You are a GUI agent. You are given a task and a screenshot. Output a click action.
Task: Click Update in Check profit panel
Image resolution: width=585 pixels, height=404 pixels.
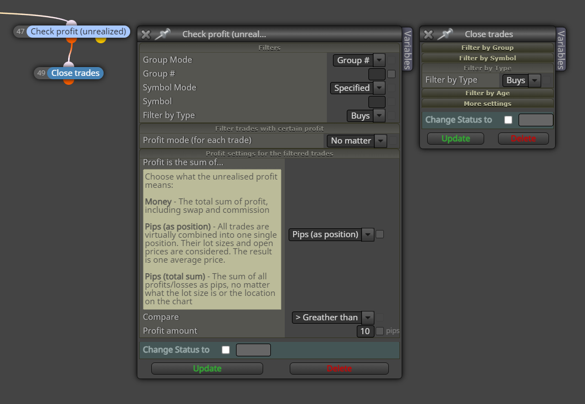coord(207,369)
